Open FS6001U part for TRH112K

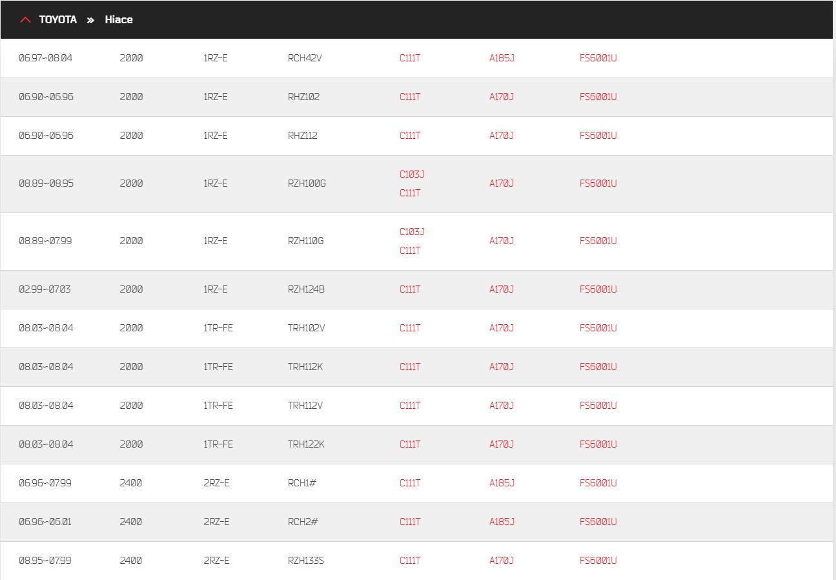(x=598, y=367)
